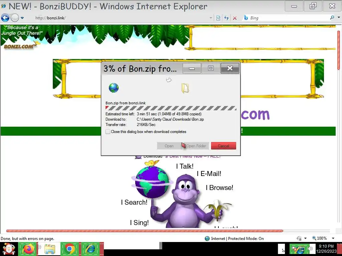Click the folder icon in download dialog
342x256 pixels.
pyautogui.click(x=185, y=88)
